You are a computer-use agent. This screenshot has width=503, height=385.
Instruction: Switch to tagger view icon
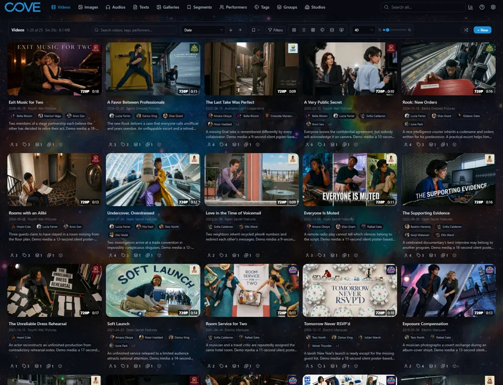point(323,30)
